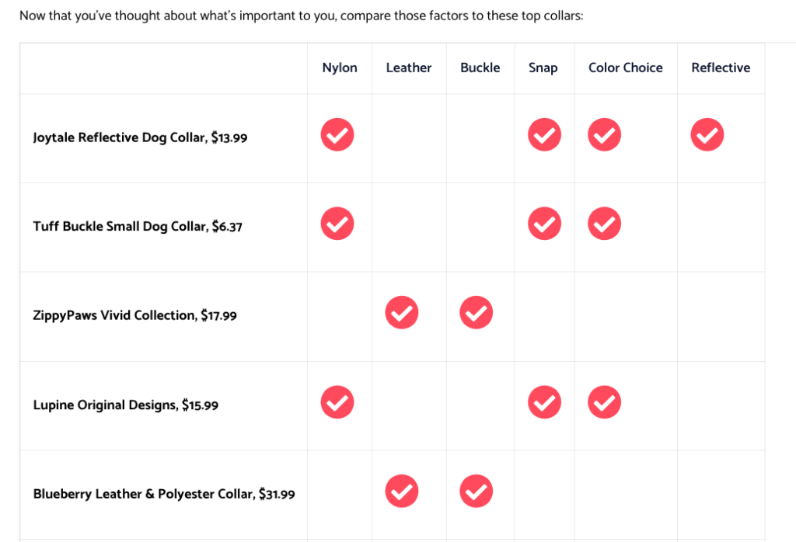Select Blueberry Leather & Polyester Collar title

(x=164, y=494)
